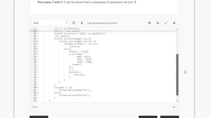This screenshot has width=211, height=118.
Task: Expand the editor to fullscreen
Action: 166,23
